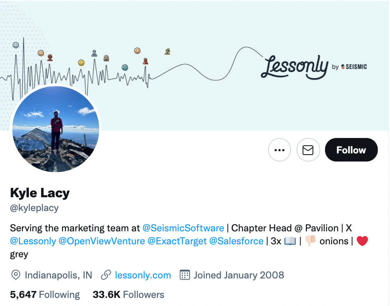Click the location pin icon near Indianapolis

[x=15, y=275]
